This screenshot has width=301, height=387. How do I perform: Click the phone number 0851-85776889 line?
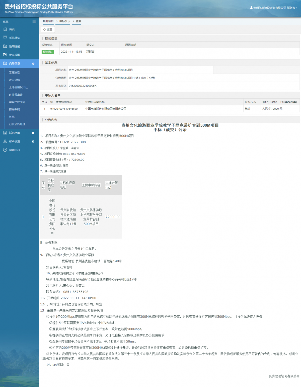coord(62,154)
